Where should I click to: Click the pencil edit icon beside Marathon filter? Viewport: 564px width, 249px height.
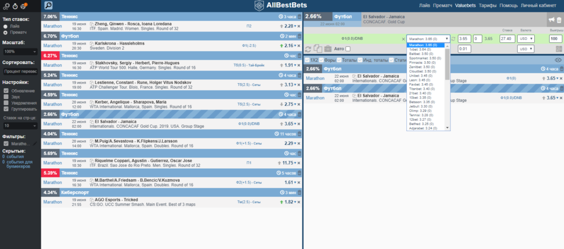(35, 144)
